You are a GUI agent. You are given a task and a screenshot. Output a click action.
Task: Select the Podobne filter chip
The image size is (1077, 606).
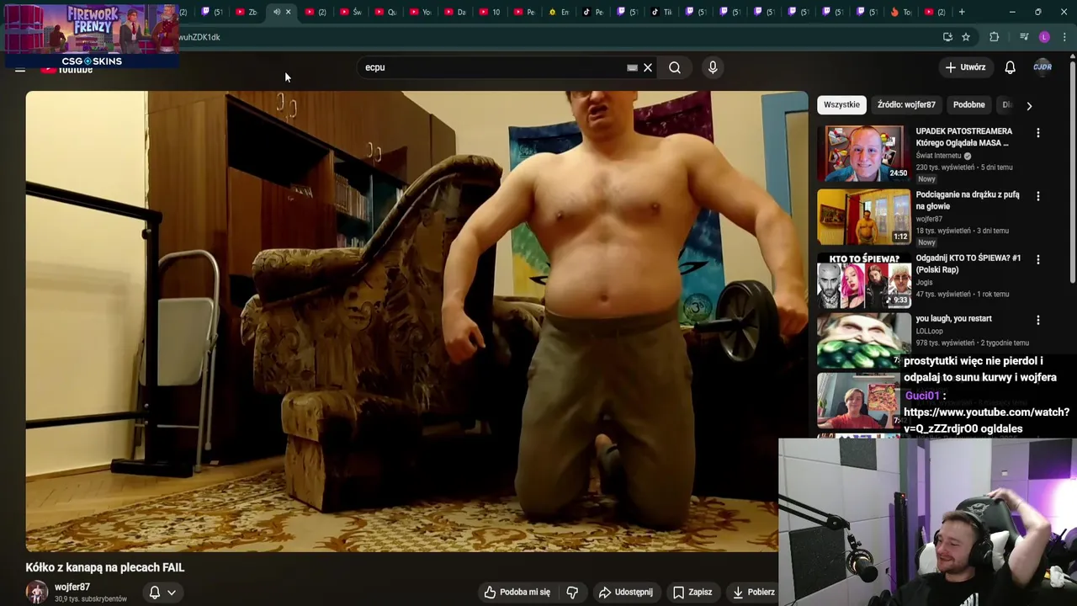pos(968,104)
